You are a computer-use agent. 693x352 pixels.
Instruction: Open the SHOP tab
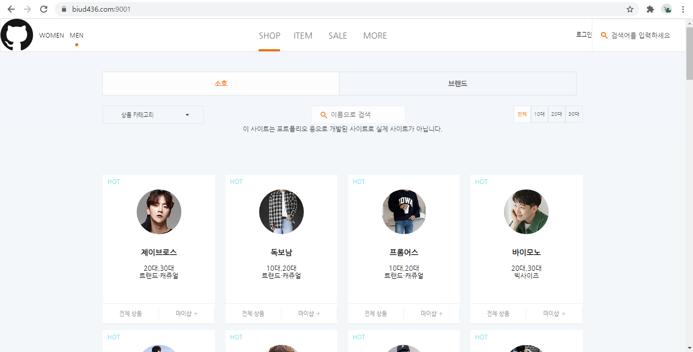269,36
